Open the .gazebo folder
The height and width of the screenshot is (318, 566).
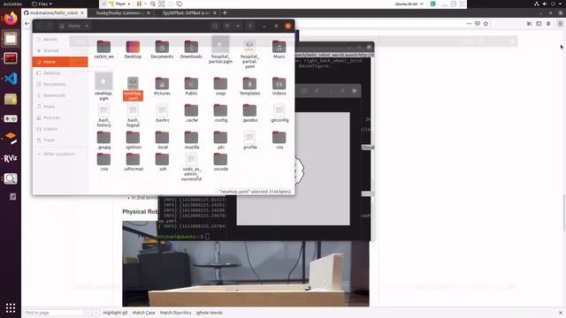[249, 113]
